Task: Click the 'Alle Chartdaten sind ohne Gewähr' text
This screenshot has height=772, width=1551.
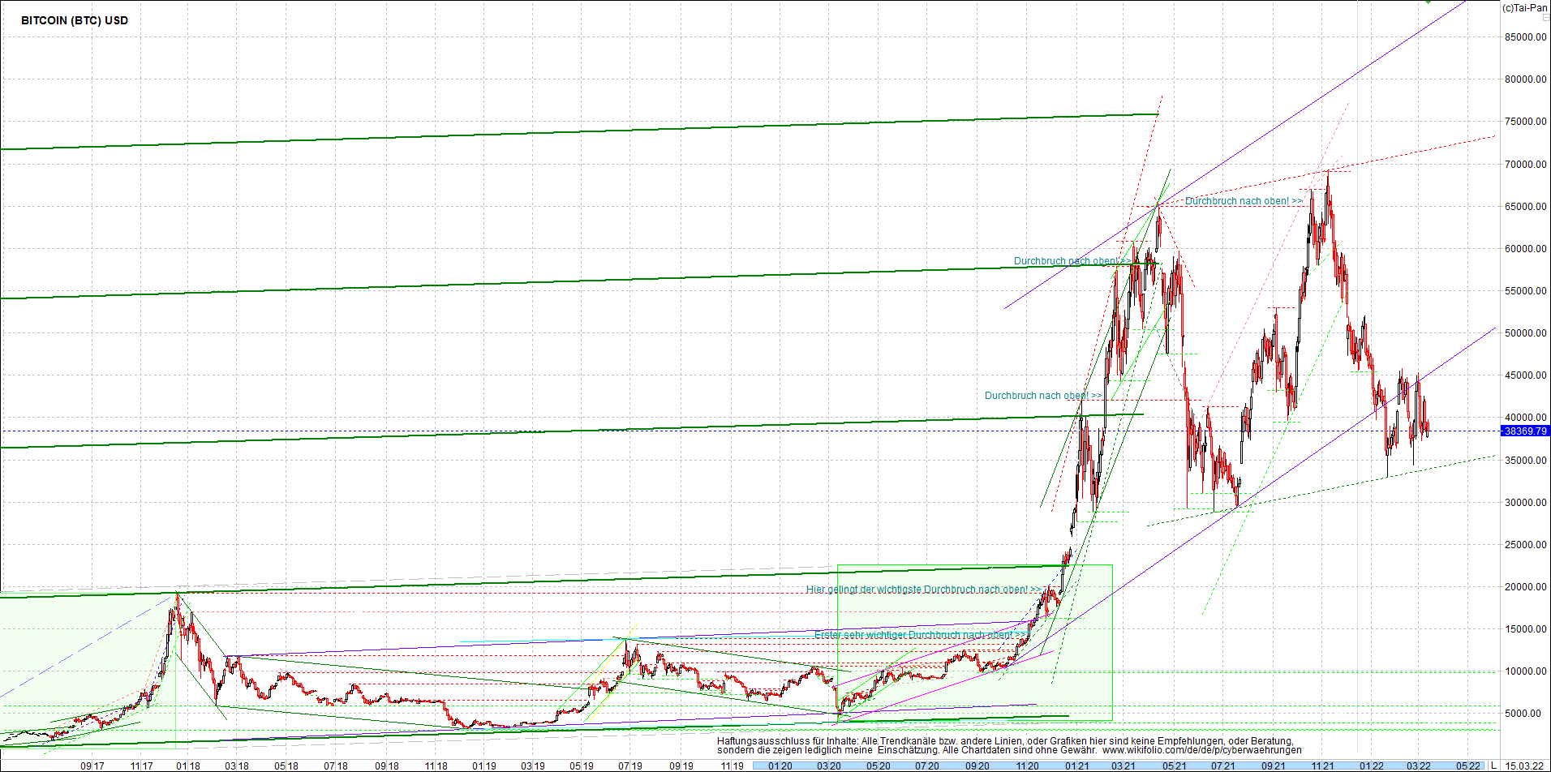Action: [x=1019, y=750]
